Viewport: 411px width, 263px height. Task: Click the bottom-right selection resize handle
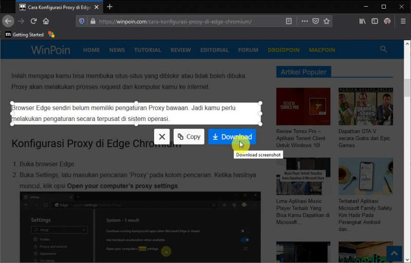coord(260,124)
